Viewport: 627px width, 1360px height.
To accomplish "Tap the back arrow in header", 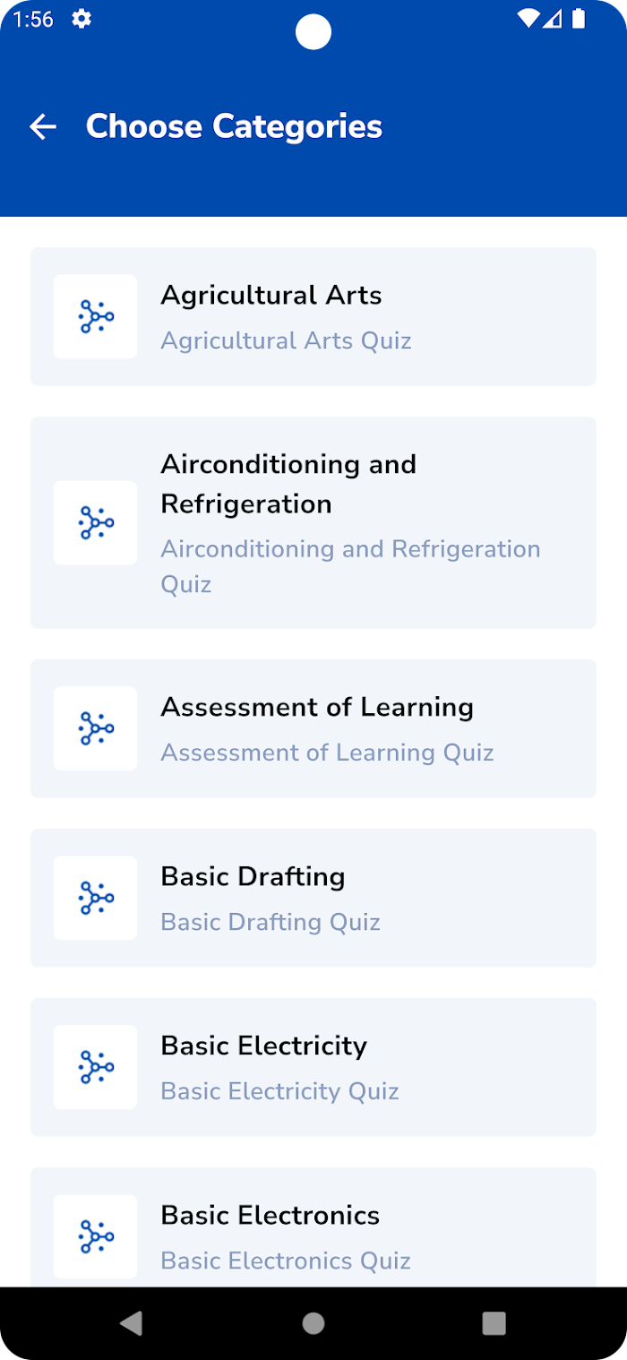I will 43,127.
